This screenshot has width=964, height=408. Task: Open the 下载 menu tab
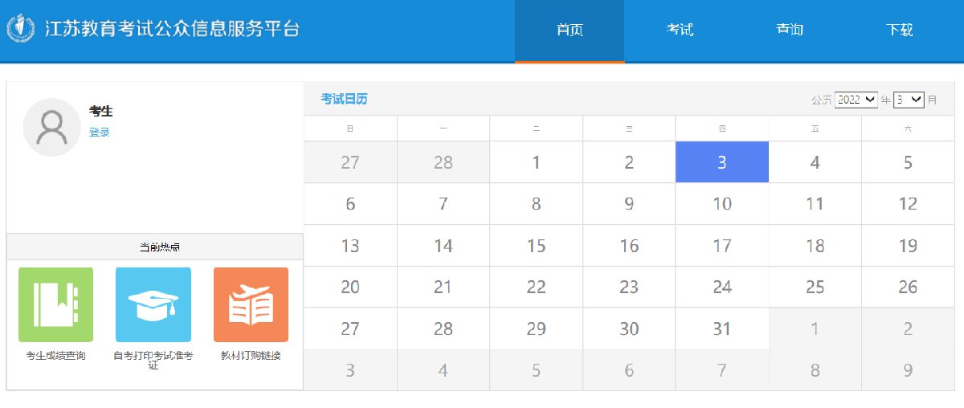(900, 31)
